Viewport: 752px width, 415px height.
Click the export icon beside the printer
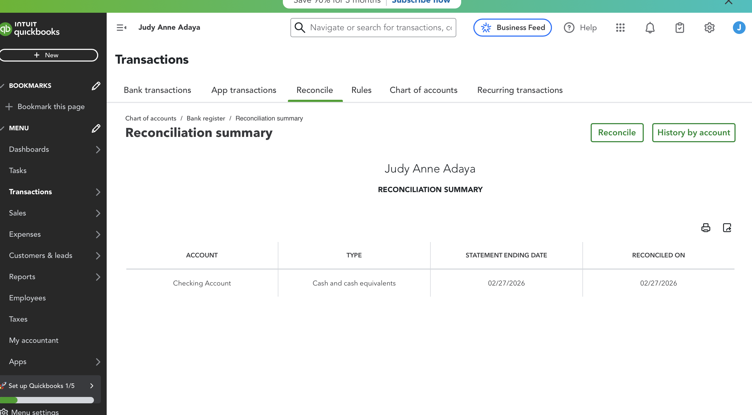tap(727, 228)
